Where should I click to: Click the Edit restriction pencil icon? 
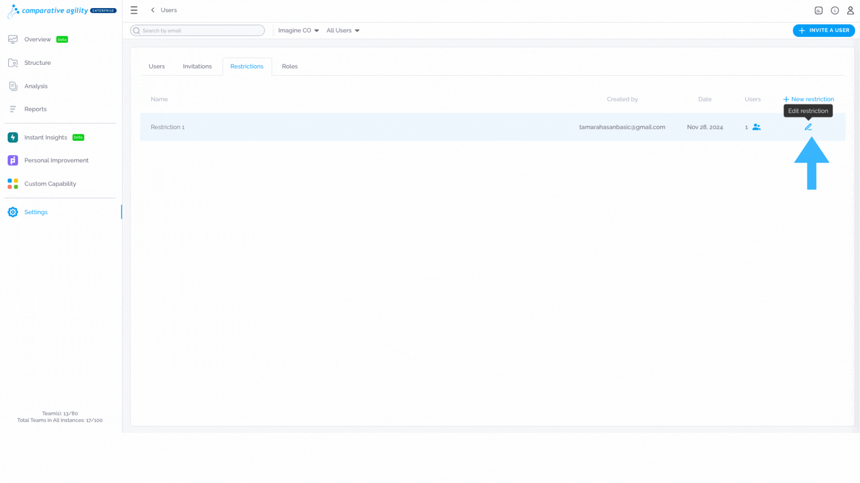pyautogui.click(x=808, y=127)
